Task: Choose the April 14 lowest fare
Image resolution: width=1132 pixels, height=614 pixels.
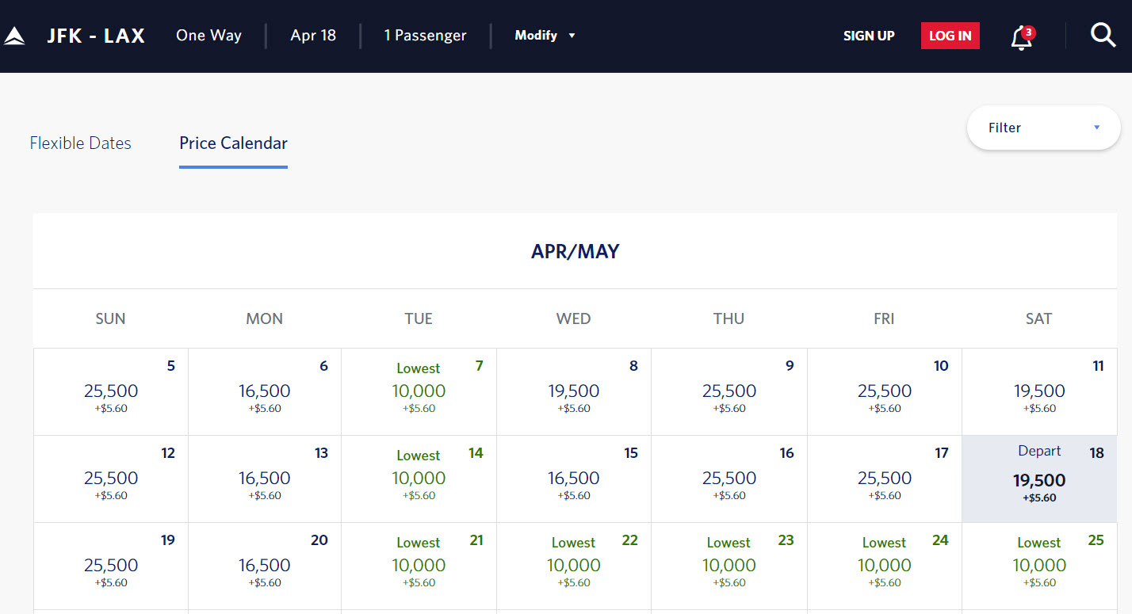Action: coord(419,479)
